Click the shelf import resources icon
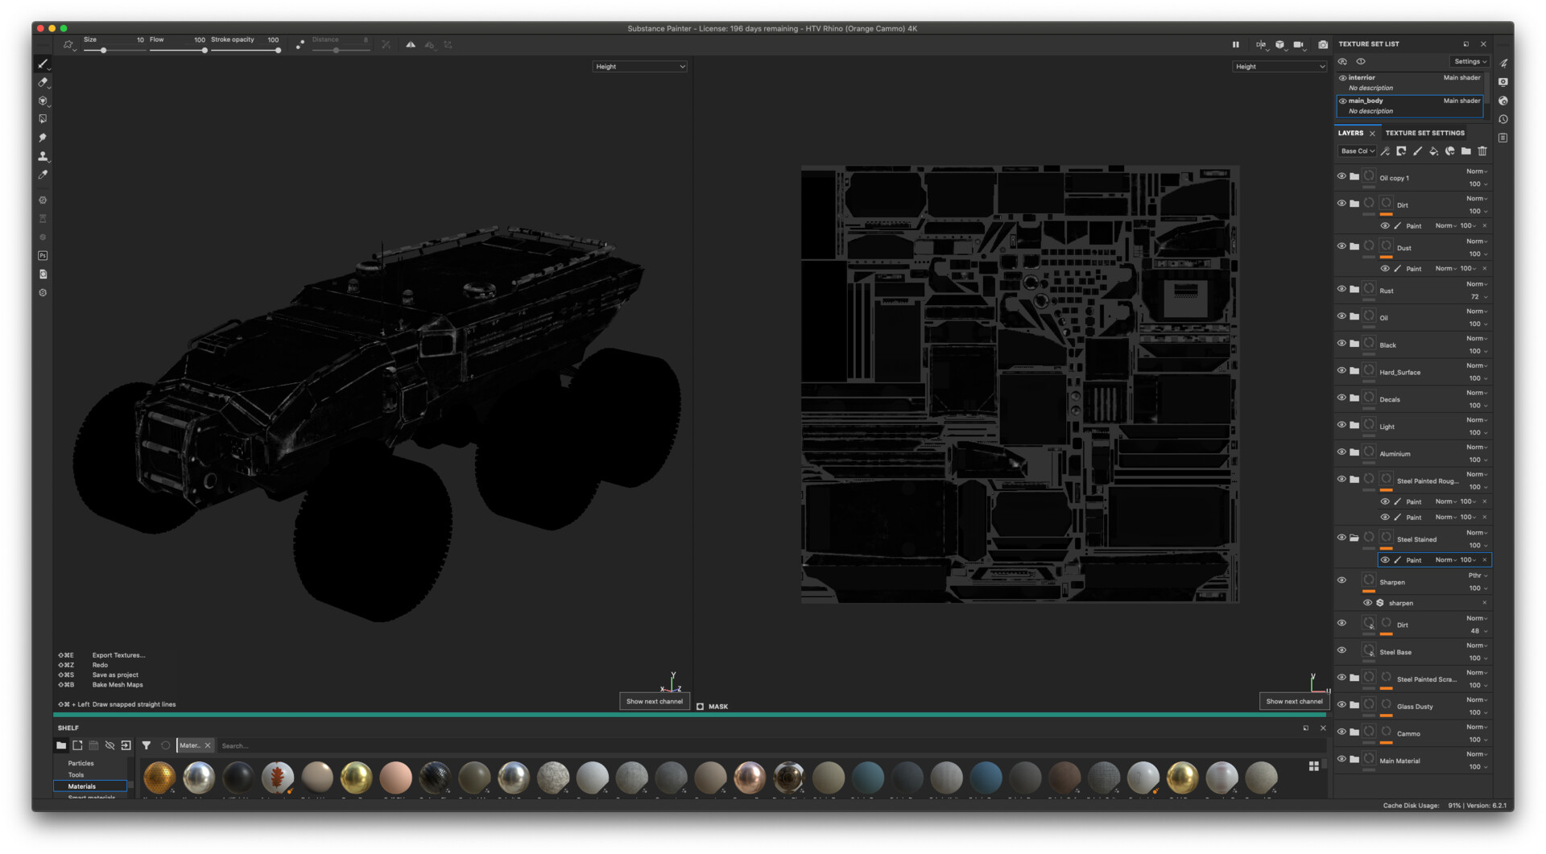Viewport: 1546px width, 854px height. coord(126,746)
